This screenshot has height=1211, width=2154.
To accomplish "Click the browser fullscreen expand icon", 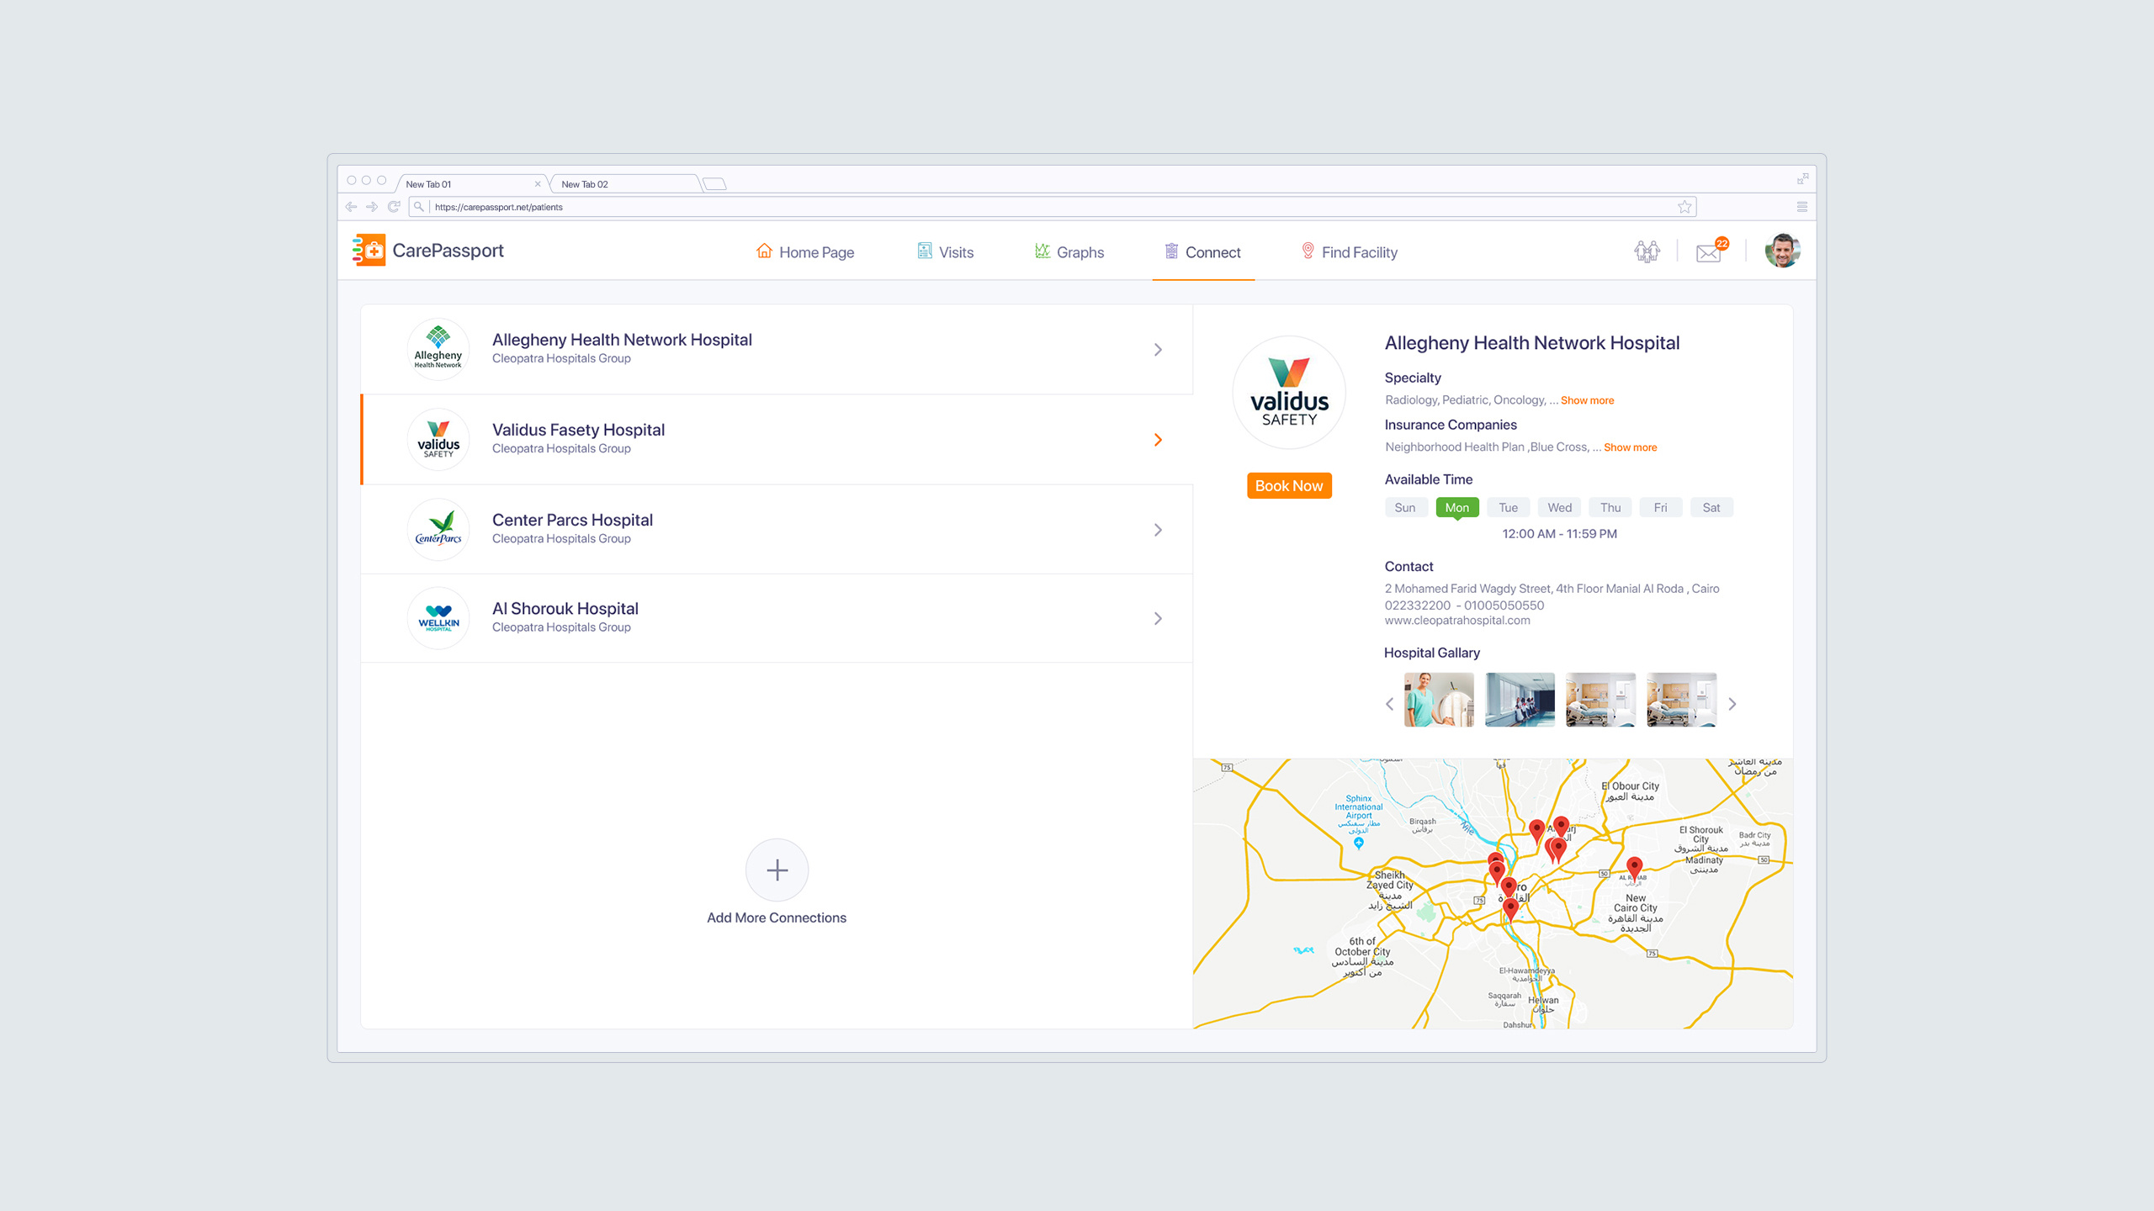I will [x=1802, y=179].
